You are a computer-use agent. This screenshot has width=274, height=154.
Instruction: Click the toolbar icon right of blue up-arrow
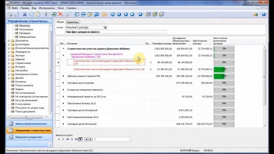tap(148, 14)
